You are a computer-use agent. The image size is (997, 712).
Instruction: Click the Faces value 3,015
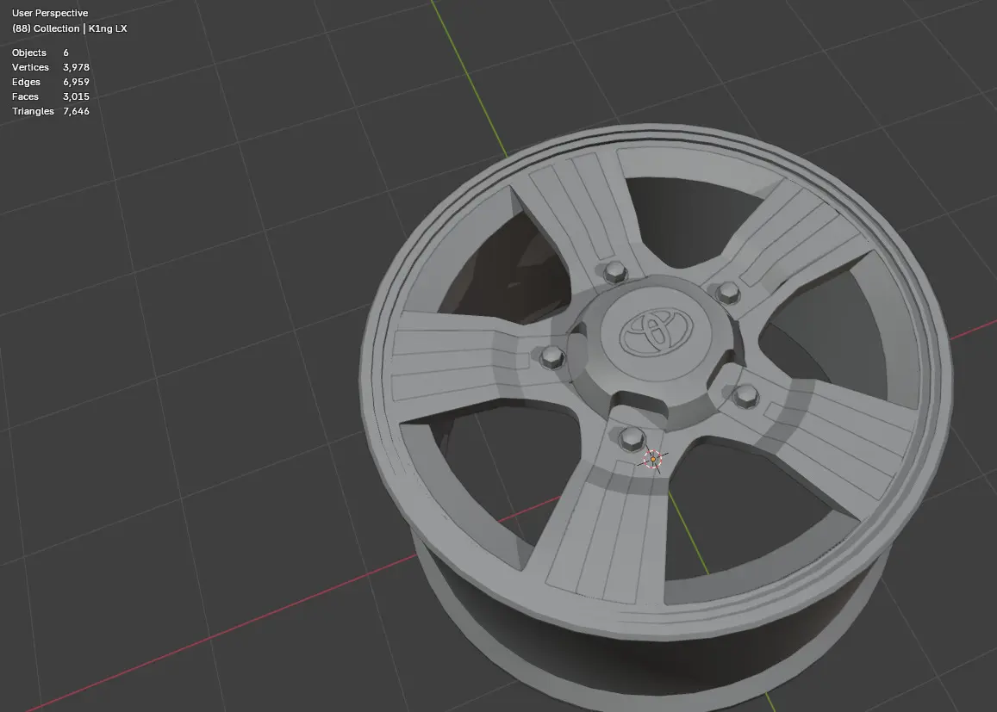pos(76,96)
